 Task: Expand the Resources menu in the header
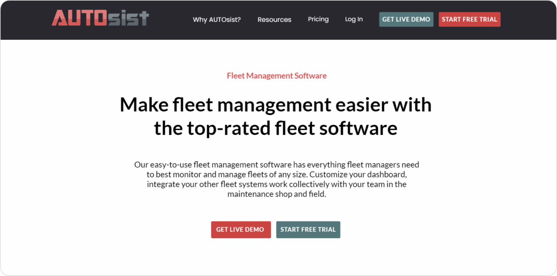(274, 20)
